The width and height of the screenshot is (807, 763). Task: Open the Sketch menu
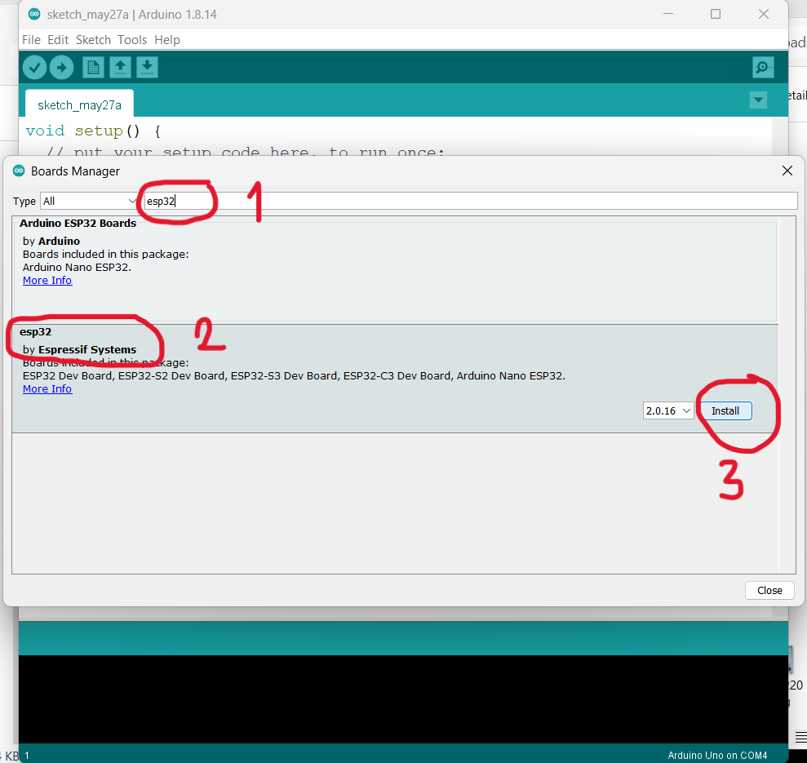click(93, 40)
